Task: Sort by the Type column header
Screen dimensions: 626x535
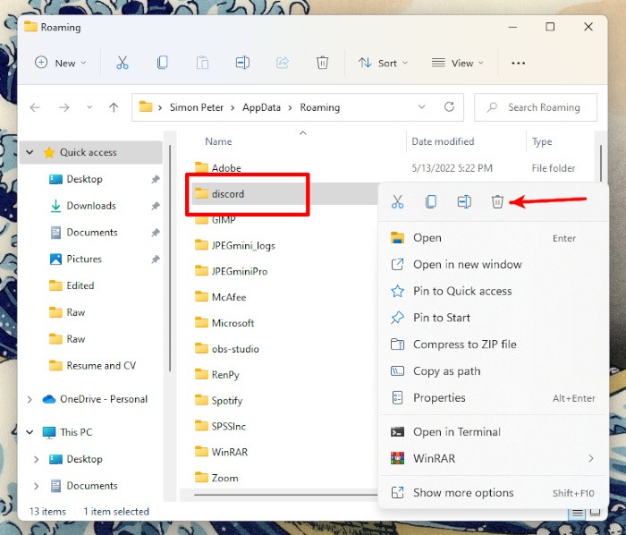Action: 542,141
